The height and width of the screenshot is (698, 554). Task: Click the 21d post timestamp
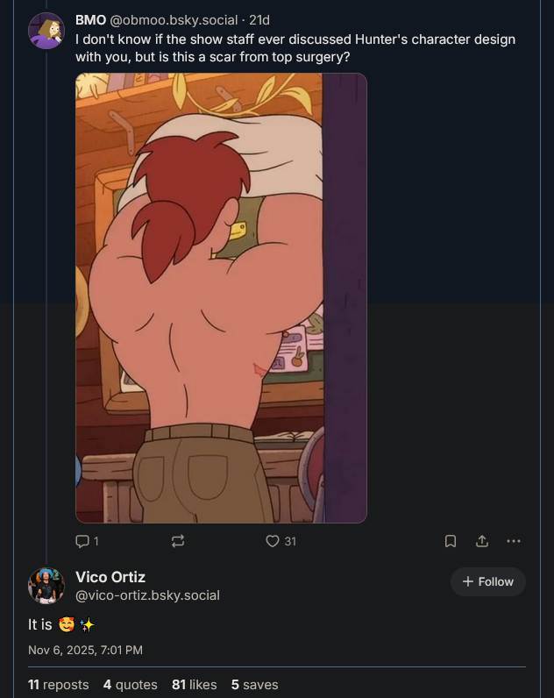(259, 20)
